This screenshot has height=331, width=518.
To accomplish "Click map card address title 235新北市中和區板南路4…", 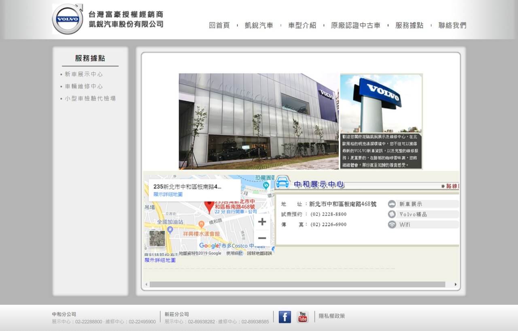I will (x=188, y=187).
